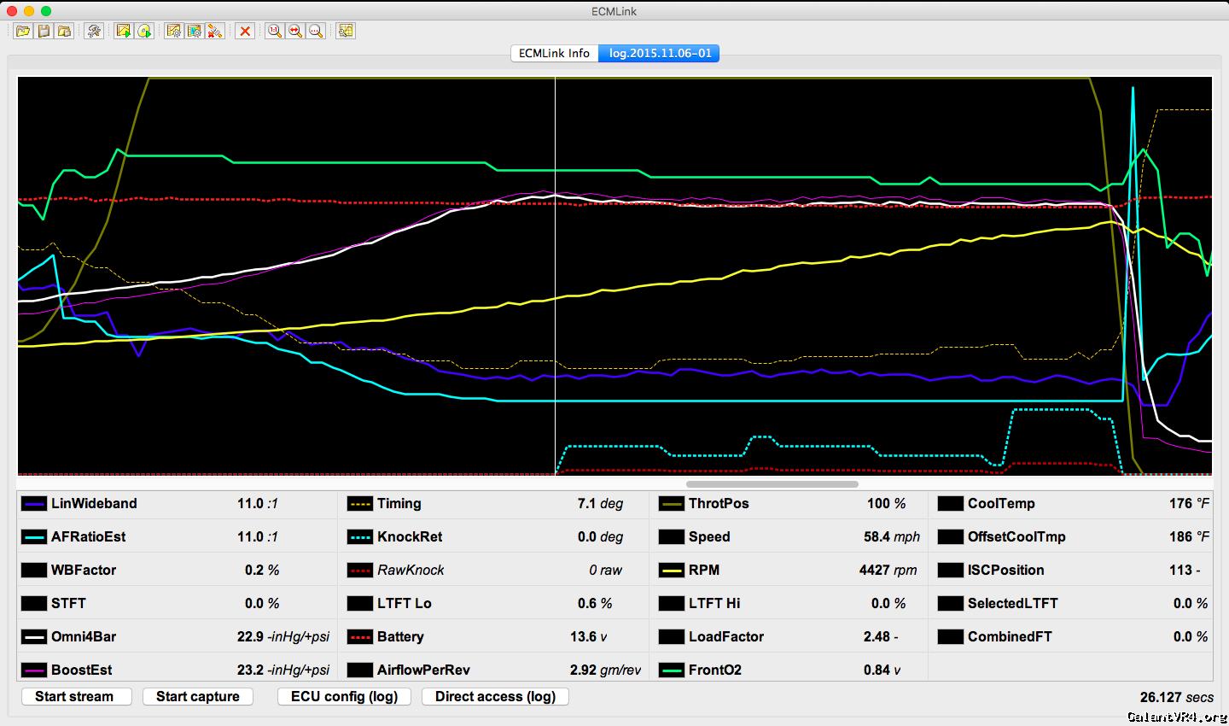Select the log.2015.11.06-01 tab
This screenshot has height=726, width=1229.
pyautogui.click(x=659, y=53)
